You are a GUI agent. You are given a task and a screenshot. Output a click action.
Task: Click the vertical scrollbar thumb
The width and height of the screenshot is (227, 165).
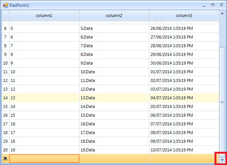[222, 102]
